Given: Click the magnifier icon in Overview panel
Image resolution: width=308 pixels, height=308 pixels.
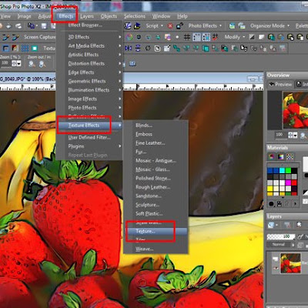Looking at the screenshot, I should coord(303,136).
